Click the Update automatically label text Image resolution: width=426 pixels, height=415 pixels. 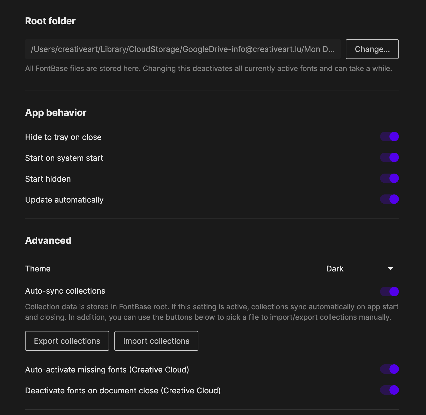pos(64,200)
